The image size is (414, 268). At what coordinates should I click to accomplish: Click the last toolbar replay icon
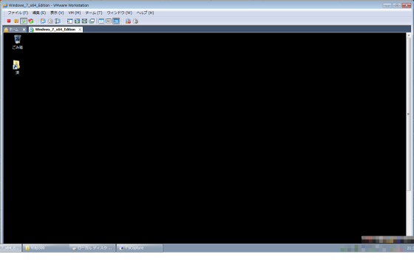(x=135, y=21)
